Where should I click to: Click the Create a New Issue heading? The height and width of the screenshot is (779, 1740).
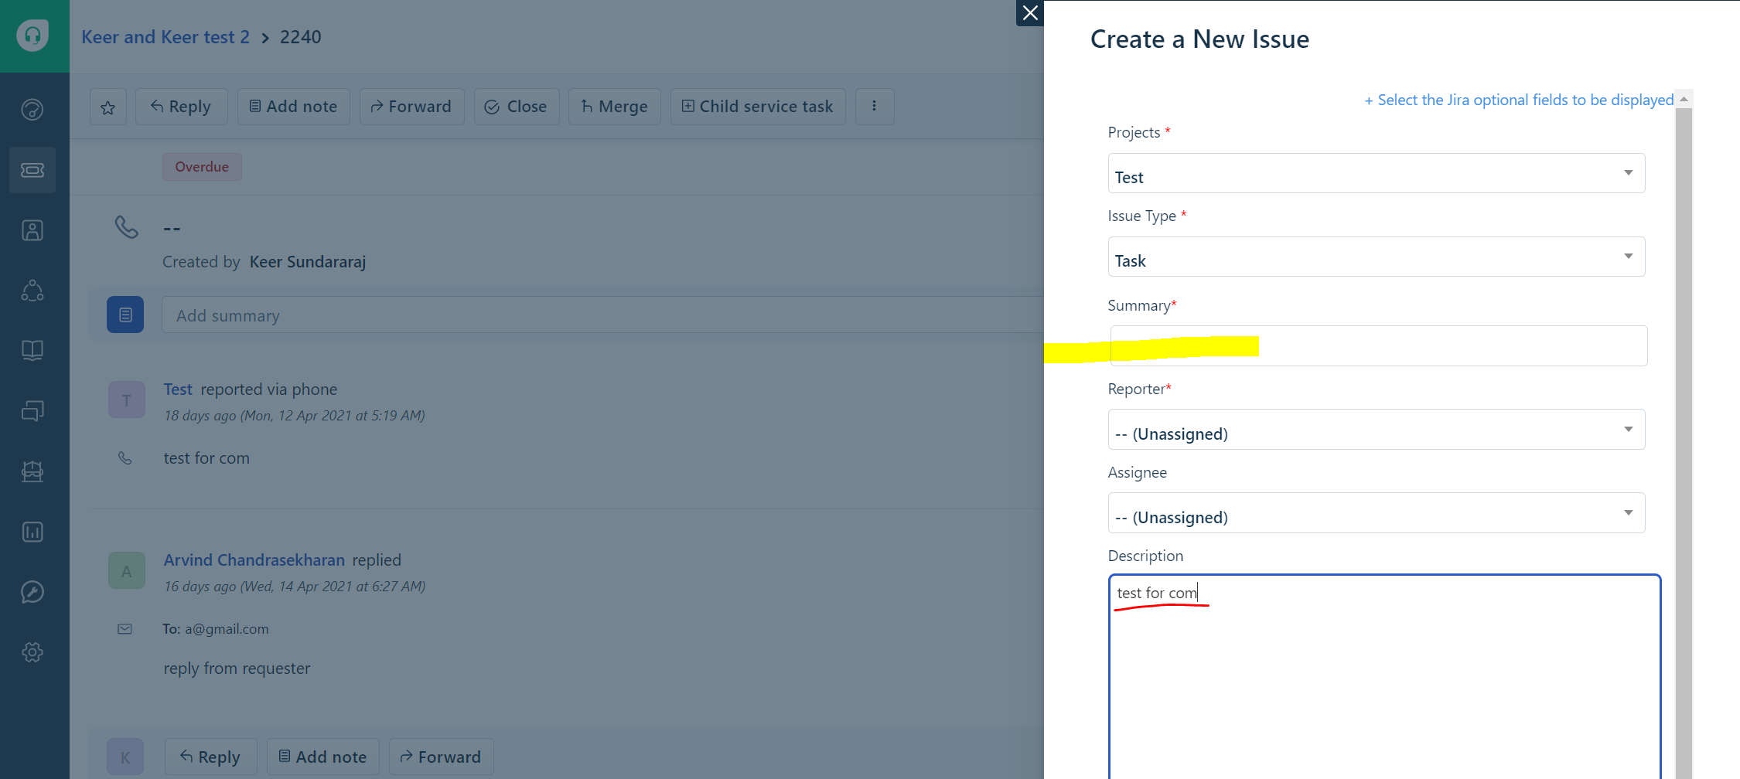point(1199,39)
